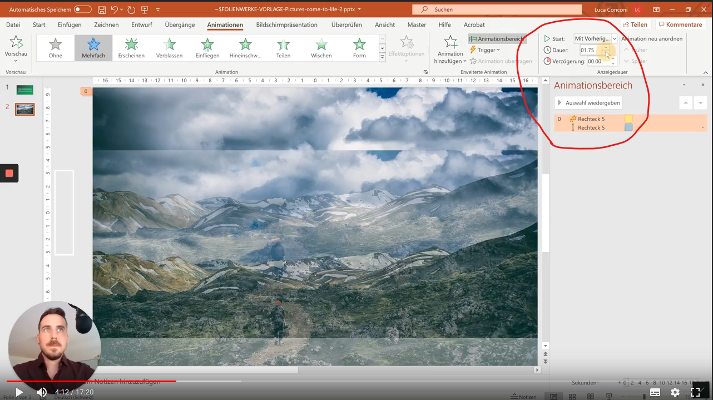The image size is (713, 400).
Task: Move animation down in pane list
Action: pos(700,103)
